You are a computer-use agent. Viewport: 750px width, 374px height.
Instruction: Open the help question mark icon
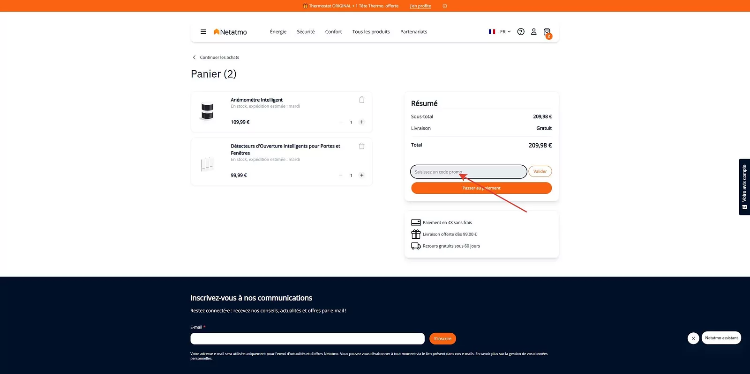[521, 32]
